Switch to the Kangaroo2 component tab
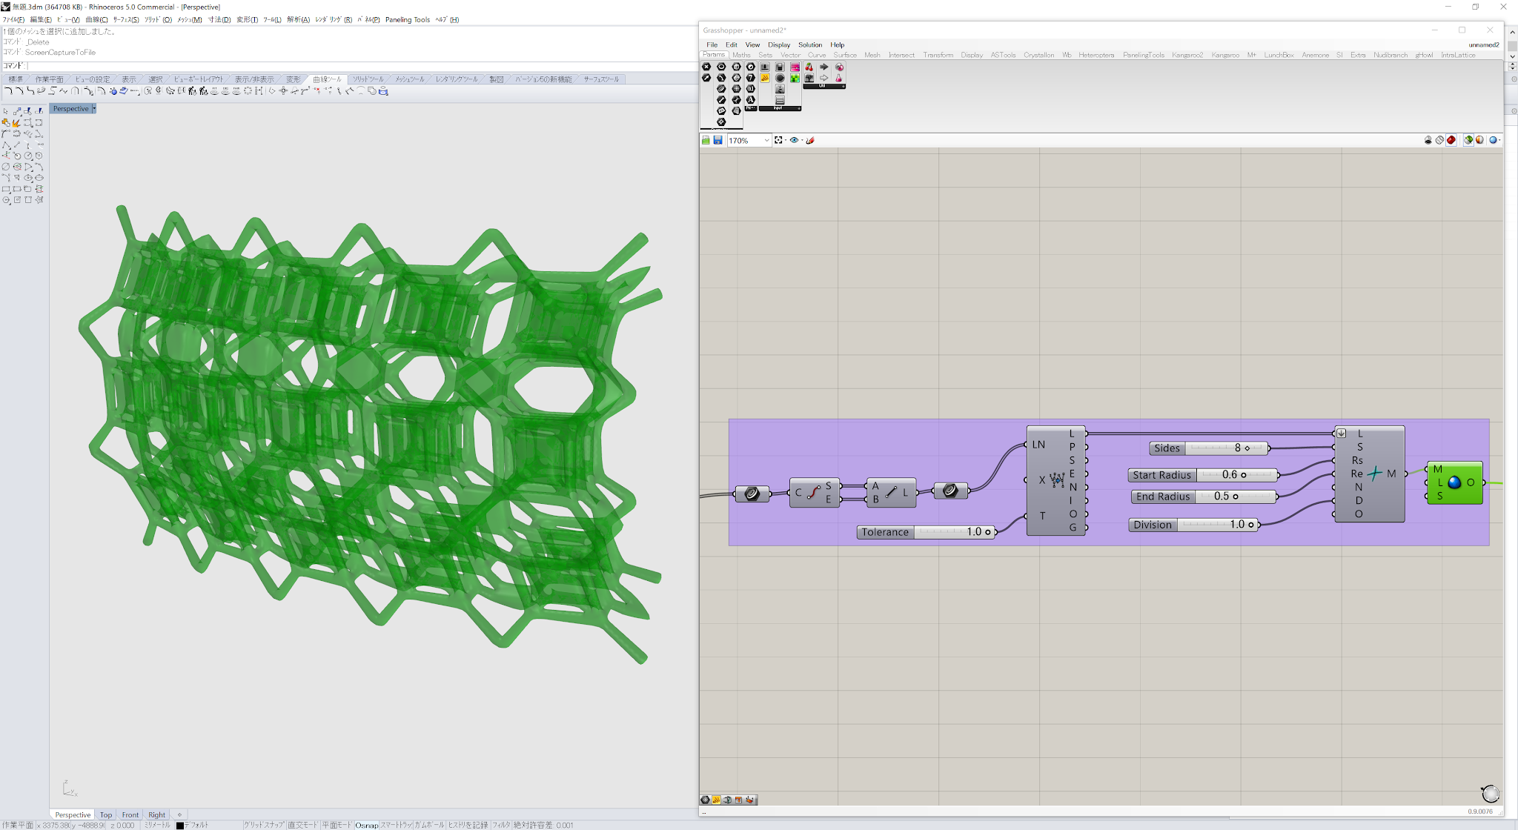The height and width of the screenshot is (830, 1518). (x=1187, y=55)
